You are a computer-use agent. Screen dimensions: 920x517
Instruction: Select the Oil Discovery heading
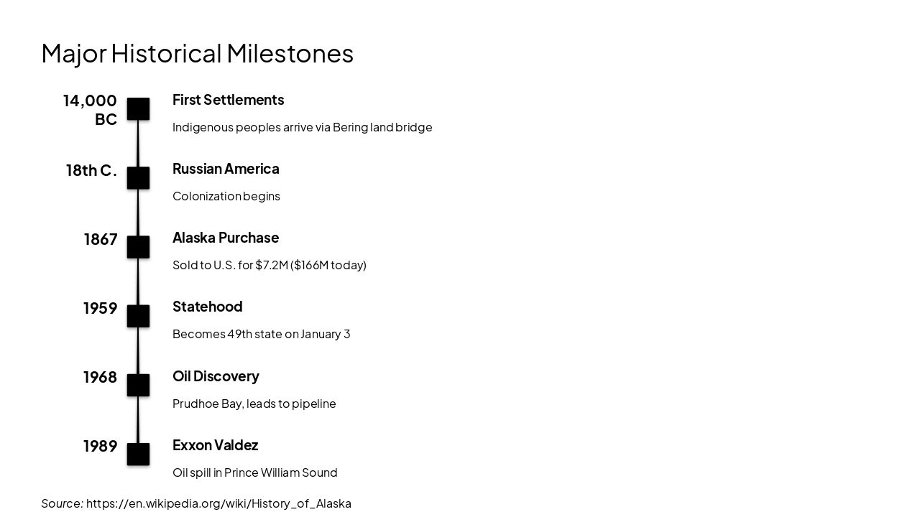pos(216,376)
